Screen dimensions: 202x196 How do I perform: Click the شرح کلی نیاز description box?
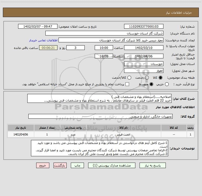[99, 98]
